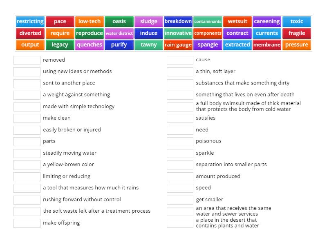
Task: Select the answer box next to "make offspring"
Action: (26, 223)
